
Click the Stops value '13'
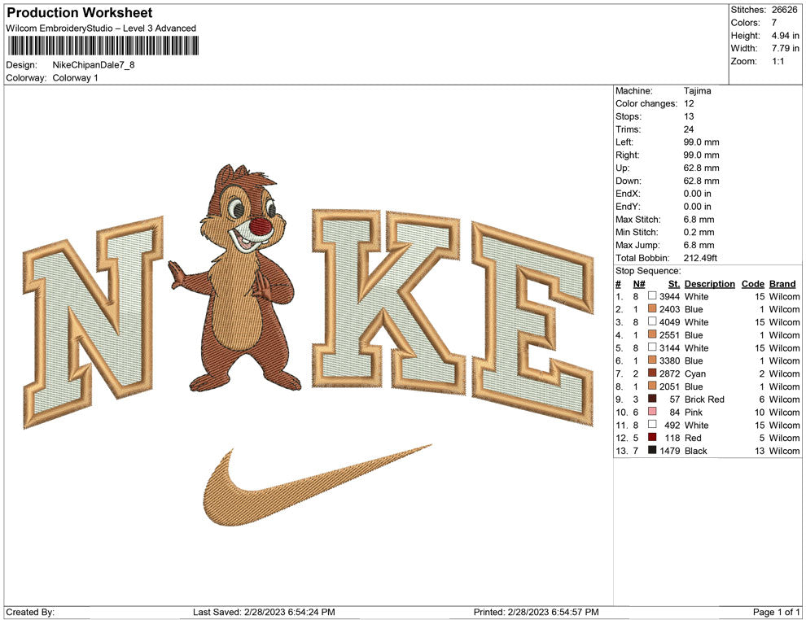[x=689, y=116]
